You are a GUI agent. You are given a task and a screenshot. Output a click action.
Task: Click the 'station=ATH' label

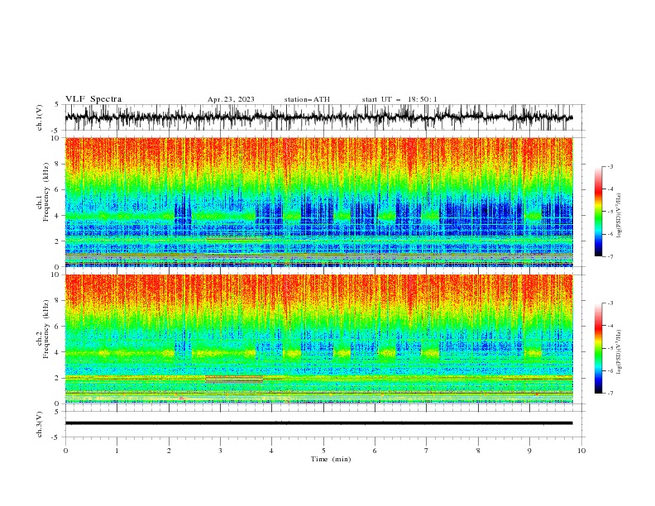pos(307,99)
